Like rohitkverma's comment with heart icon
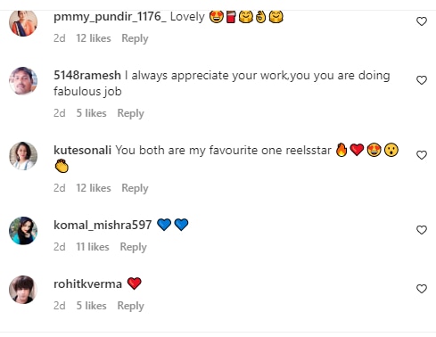This screenshot has width=436, height=337. tap(422, 289)
